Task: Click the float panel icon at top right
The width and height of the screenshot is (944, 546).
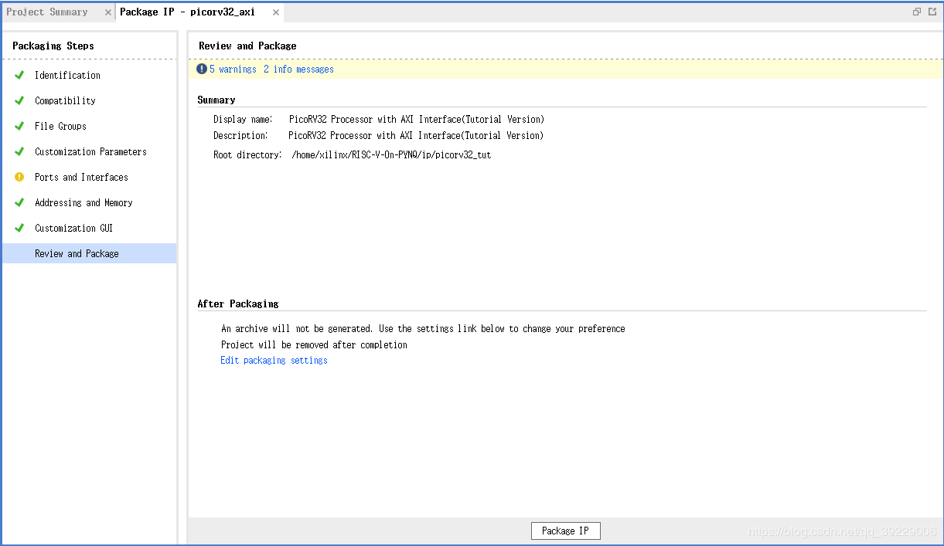Action: pyautogui.click(x=917, y=12)
